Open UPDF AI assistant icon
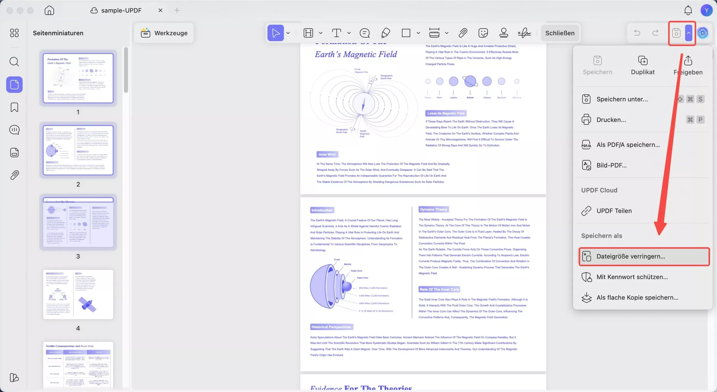This screenshot has width=717, height=392. click(x=703, y=33)
